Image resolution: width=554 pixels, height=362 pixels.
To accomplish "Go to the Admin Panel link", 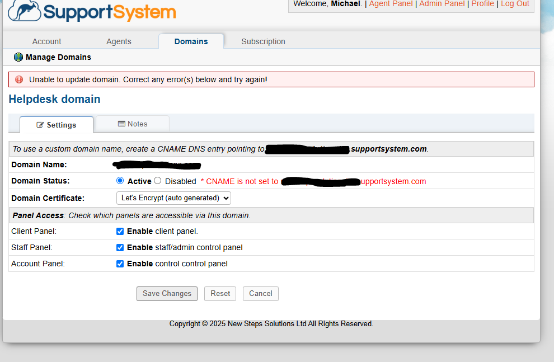I will coord(442,4).
